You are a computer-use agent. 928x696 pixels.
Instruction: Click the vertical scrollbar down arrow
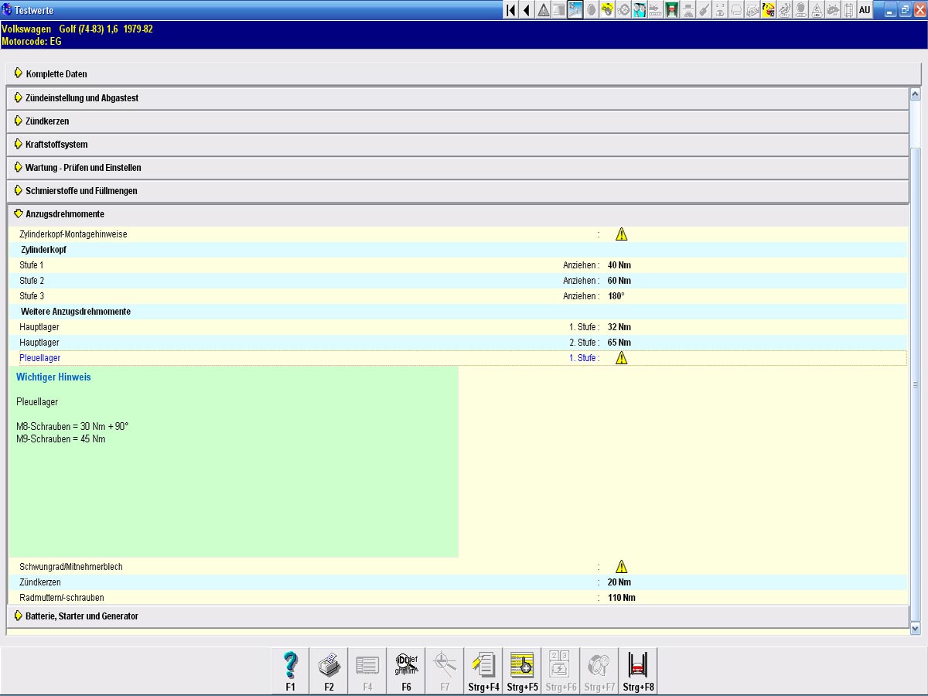coord(916,629)
